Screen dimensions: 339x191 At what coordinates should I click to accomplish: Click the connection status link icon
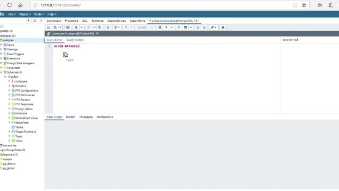point(49,33)
